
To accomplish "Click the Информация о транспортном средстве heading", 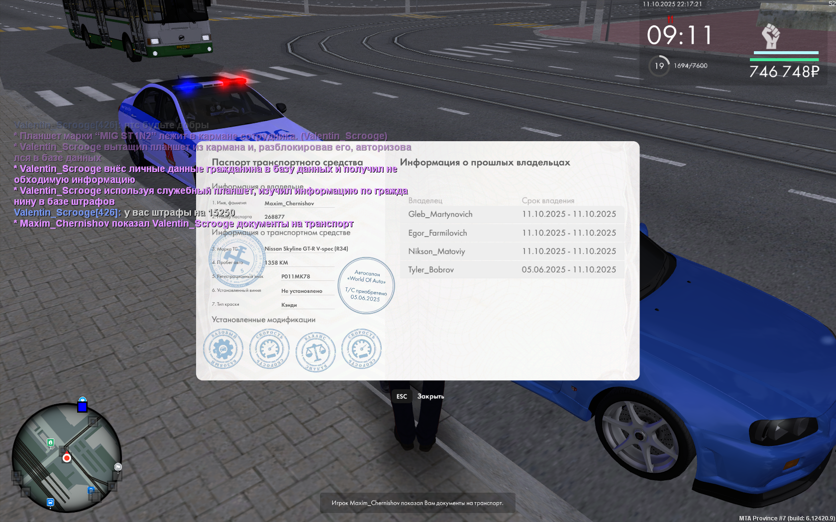I will pyautogui.click(x=281, y=233).
